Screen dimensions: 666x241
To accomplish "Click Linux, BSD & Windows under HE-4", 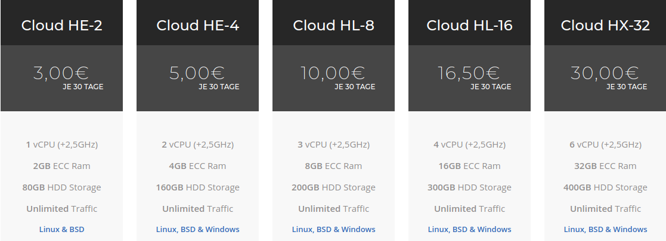I will (x=197, y=230).
